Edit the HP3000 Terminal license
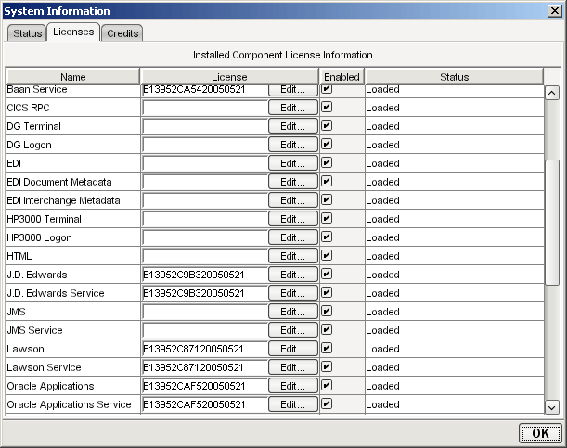This screenshot has width=567, height=448. tap(293, 219)
